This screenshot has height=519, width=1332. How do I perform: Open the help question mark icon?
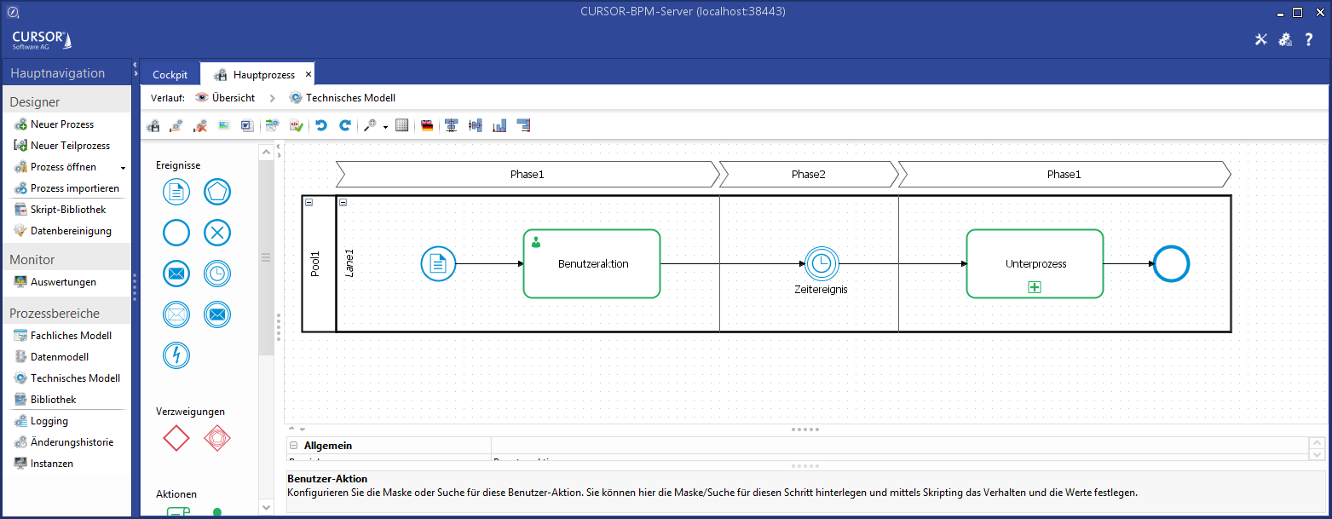coord(1309,39)
